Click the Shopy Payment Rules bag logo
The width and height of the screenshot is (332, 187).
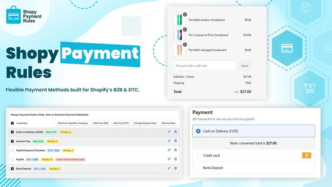click(x=13, y=15)
